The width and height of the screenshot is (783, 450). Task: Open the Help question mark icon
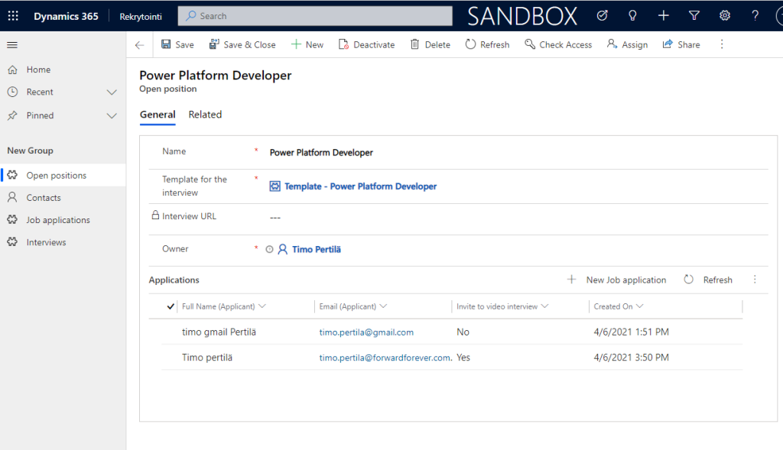(755, 16)
